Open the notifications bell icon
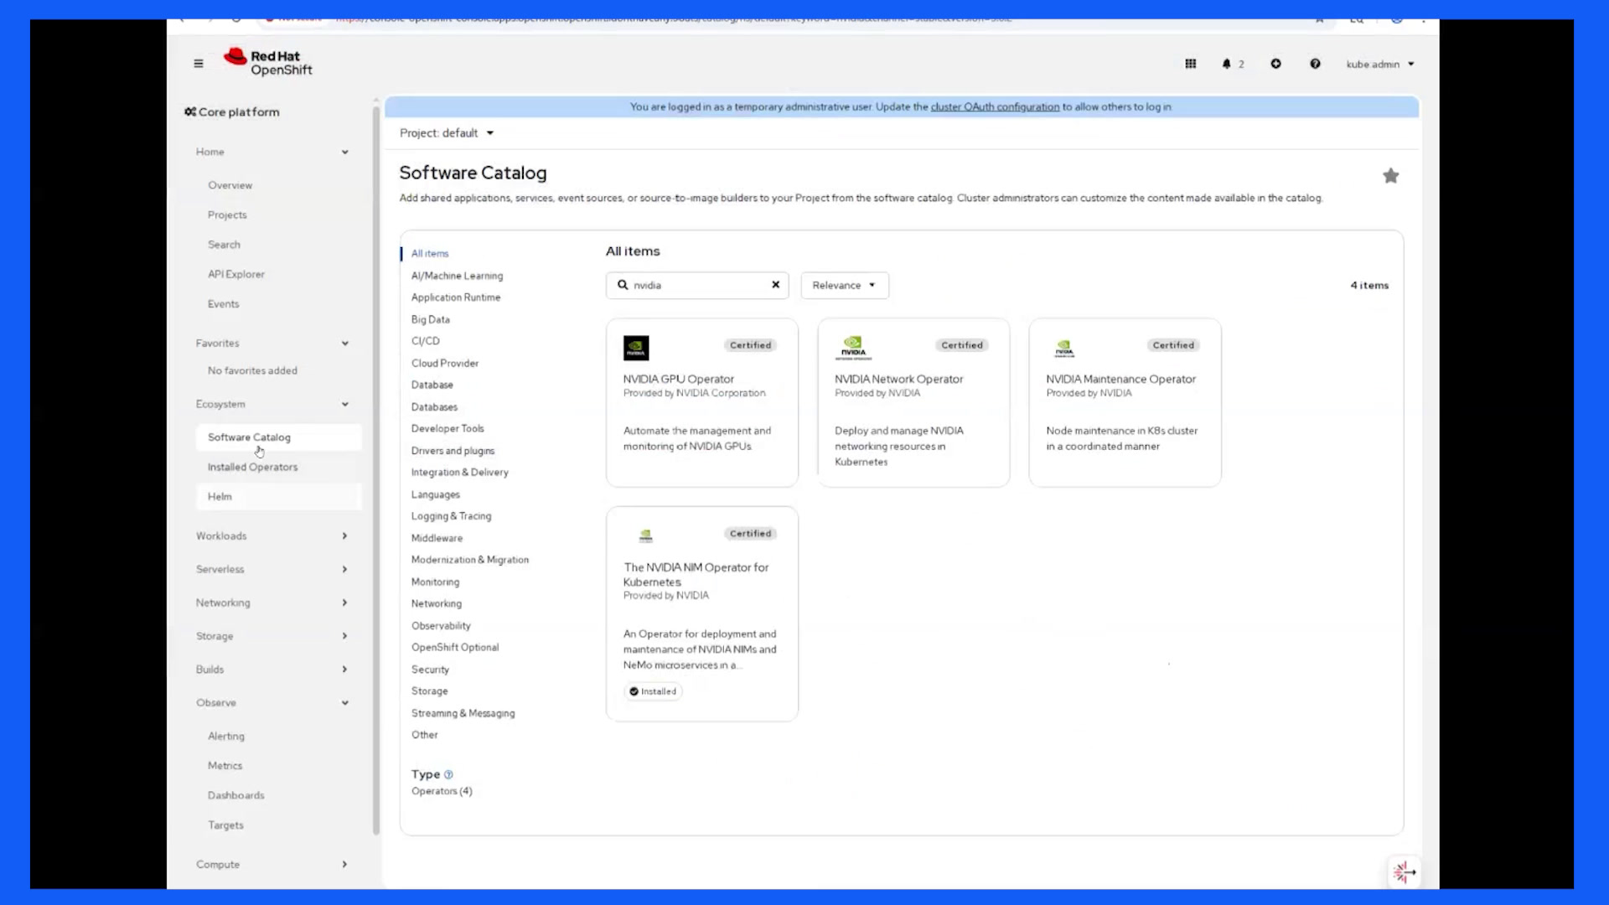The image size is (1609, 905). (x=1227, y=64)
